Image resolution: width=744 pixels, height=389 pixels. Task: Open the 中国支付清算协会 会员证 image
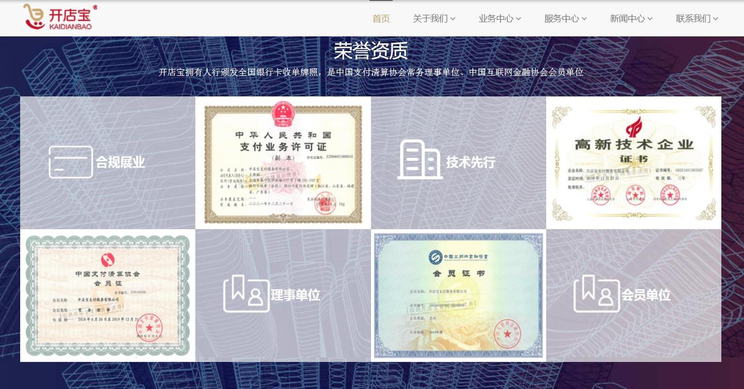(107, 295)
